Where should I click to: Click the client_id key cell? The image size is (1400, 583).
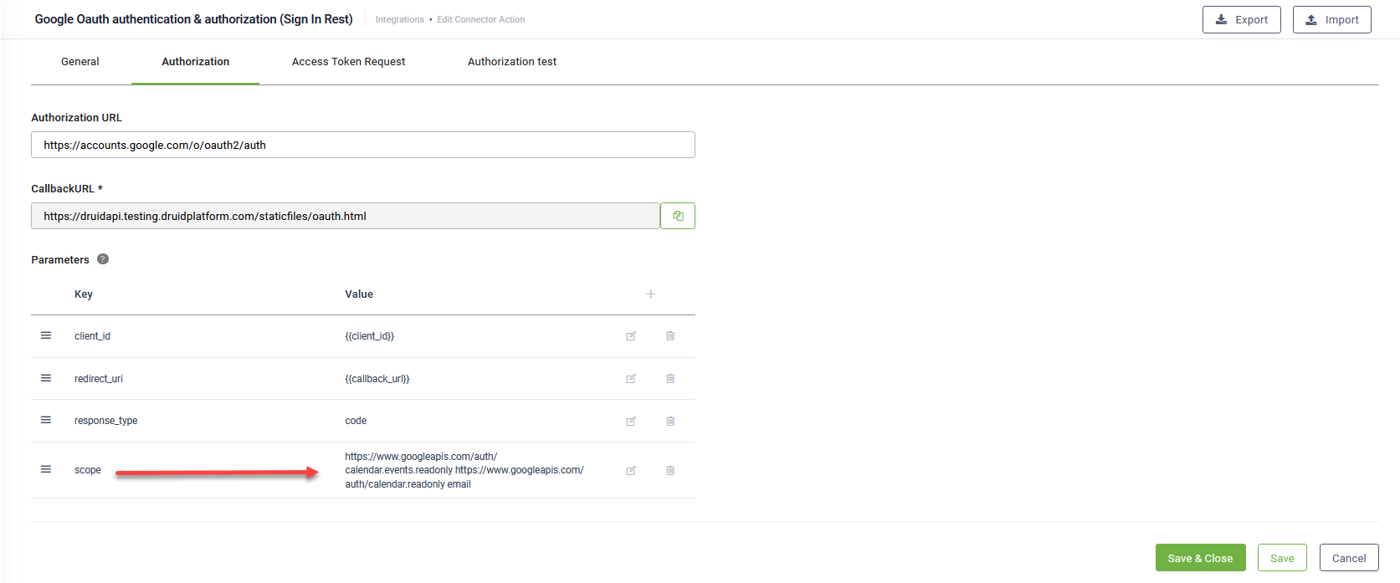(x=92, y=336)
